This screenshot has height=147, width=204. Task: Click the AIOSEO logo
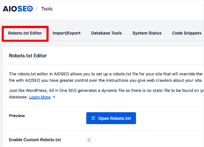pos(18,9)
